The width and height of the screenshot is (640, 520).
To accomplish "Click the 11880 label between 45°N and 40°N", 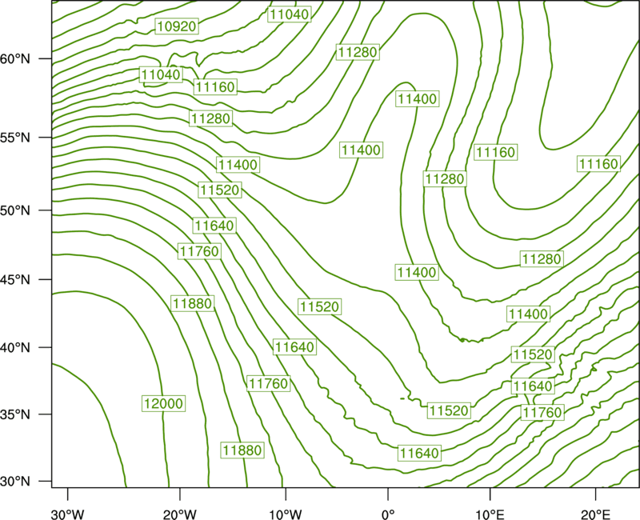I will tap(193, 303).
